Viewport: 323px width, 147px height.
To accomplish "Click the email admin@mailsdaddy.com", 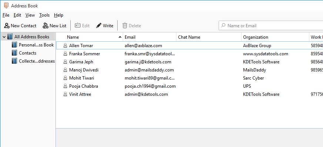I will click(x=149, y=70).
